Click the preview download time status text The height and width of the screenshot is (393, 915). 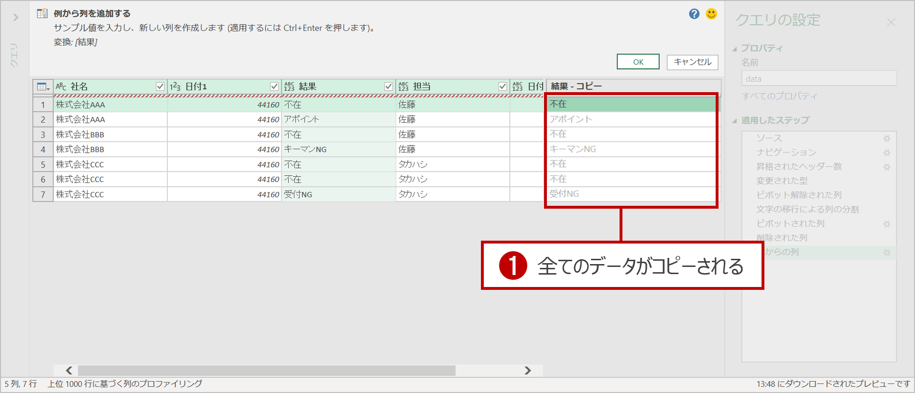(833, 384)
